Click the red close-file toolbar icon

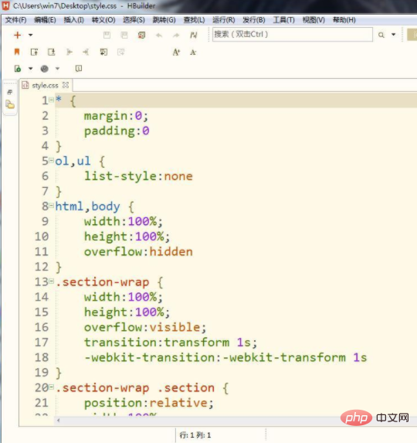[141, 35]
